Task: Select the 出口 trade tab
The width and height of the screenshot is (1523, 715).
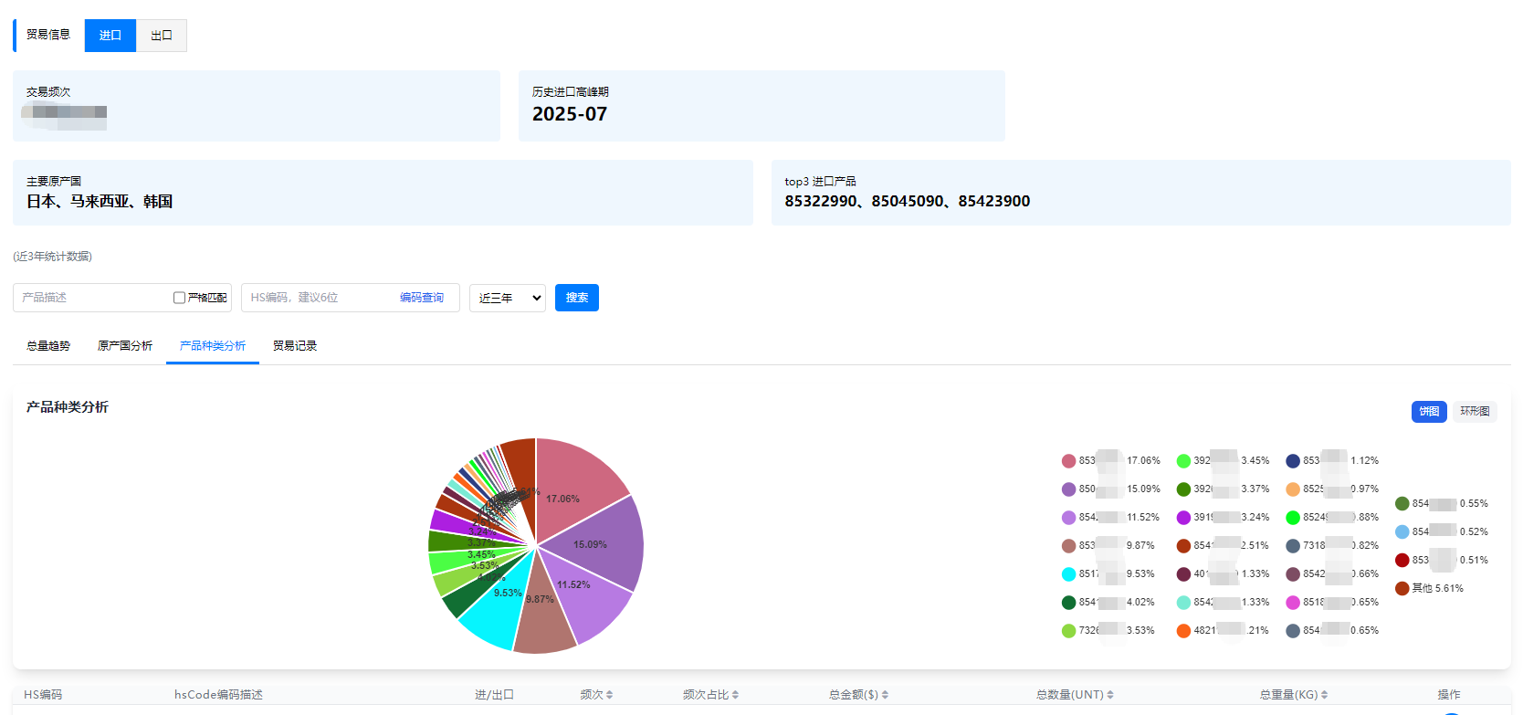Action: (162, 36)
